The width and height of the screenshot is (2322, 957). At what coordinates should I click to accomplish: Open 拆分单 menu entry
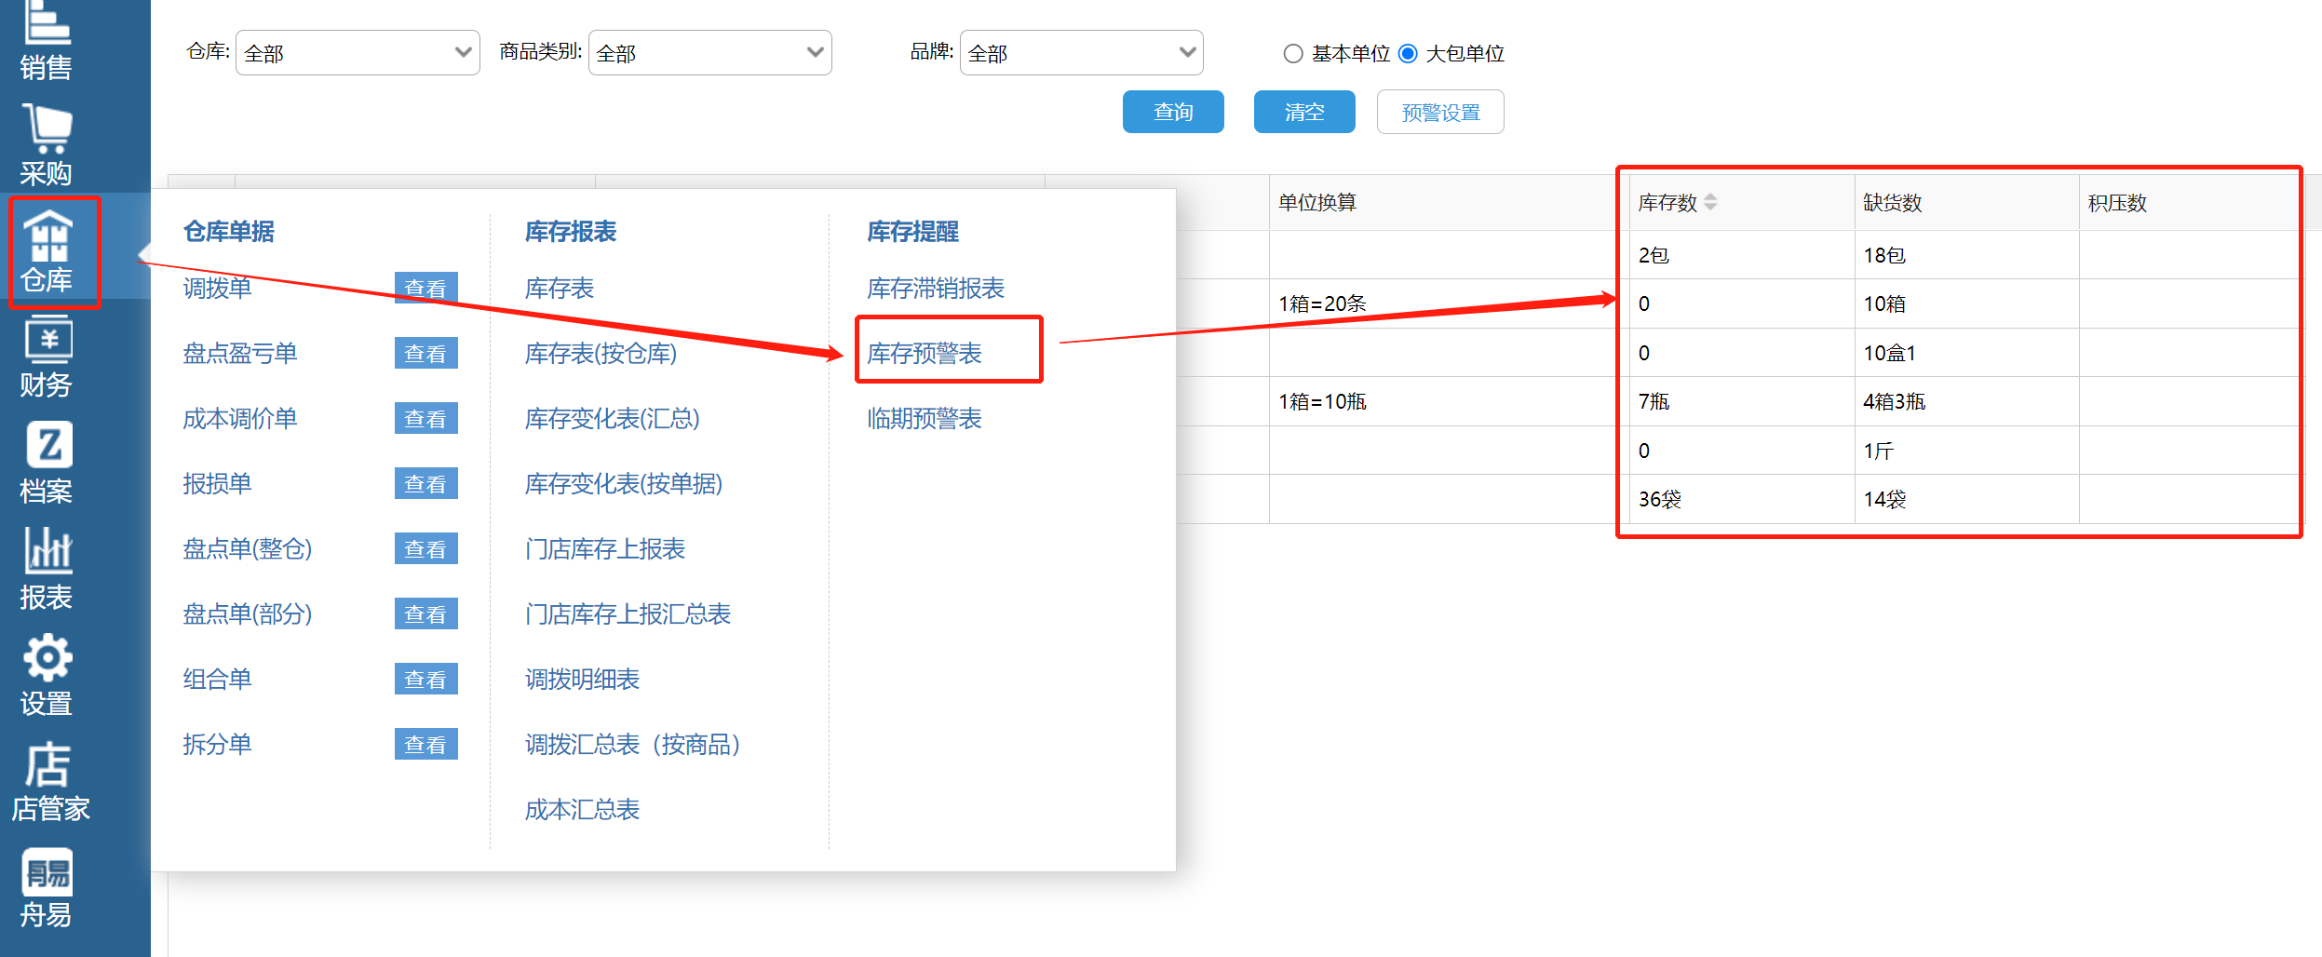[217, 744]
